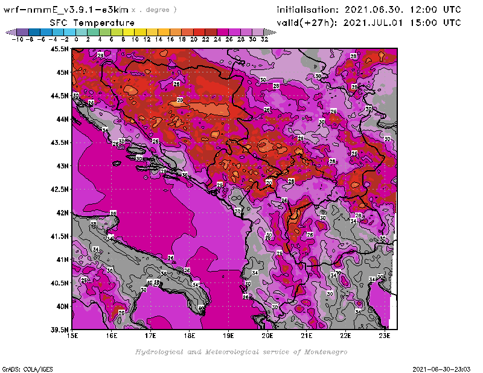Select the legend swatch between 16 and 18
The image size is (483, 373).
pyautogui.click(x=176, y=33)
